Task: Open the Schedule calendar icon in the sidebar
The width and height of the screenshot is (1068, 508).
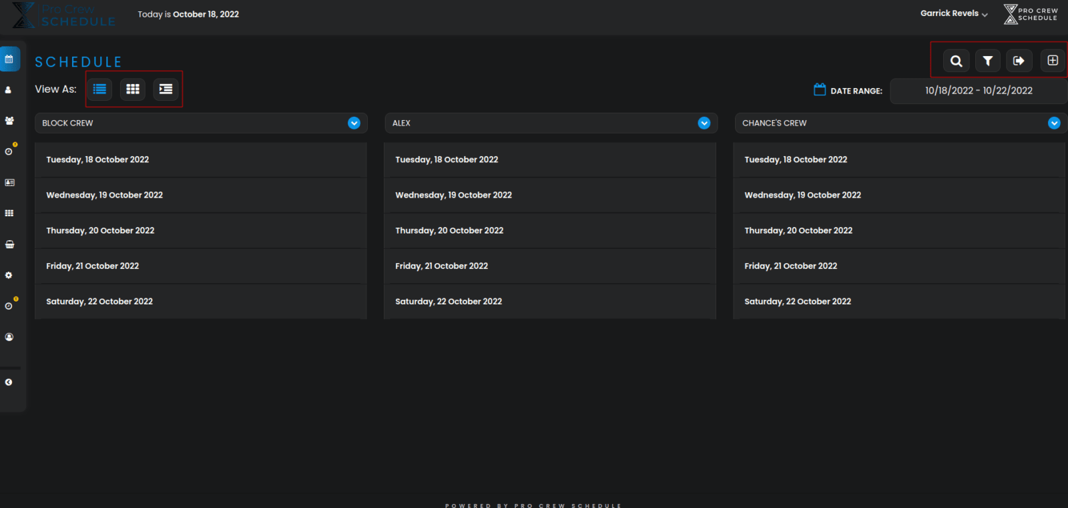Action: click(x=9, y=59)
